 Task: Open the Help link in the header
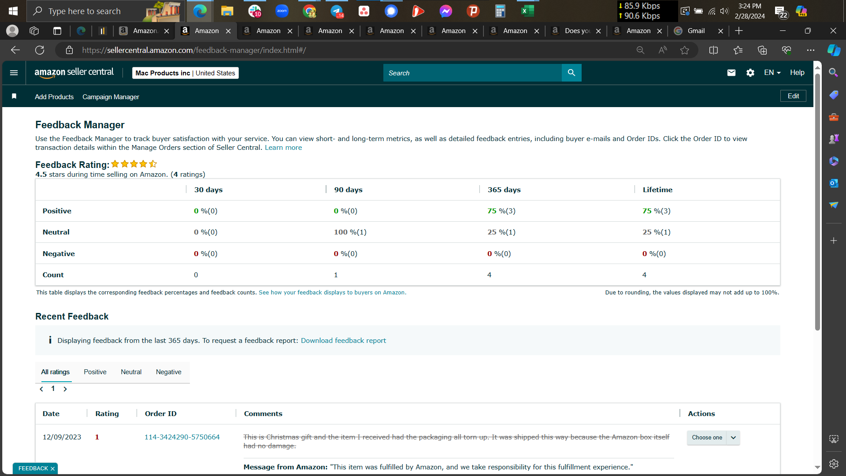pos(797,73)
